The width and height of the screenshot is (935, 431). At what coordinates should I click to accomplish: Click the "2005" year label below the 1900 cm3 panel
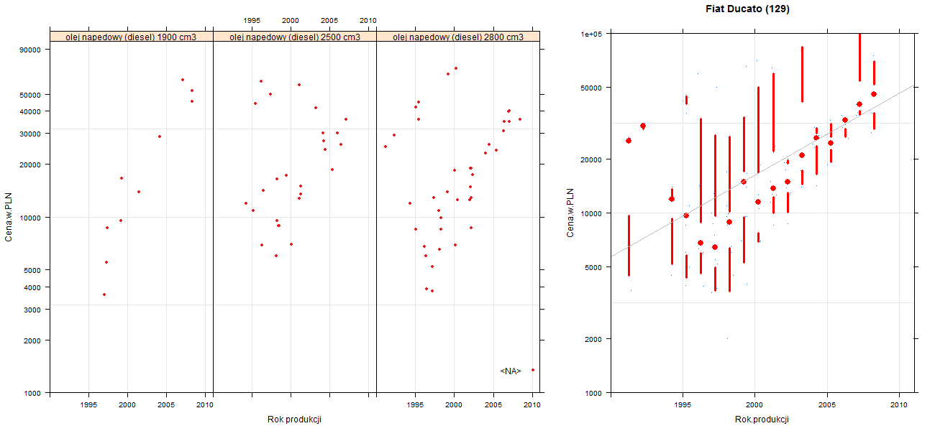tap(166, 405)
